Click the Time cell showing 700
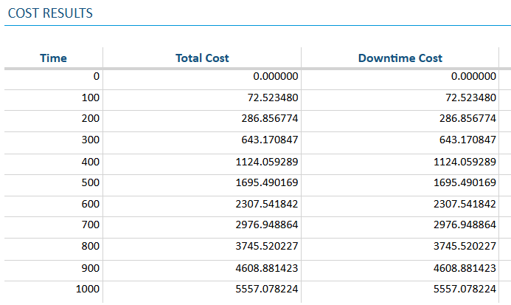This screenshot has width=511, height=305. pyautogui.click(x=90, y=225)
